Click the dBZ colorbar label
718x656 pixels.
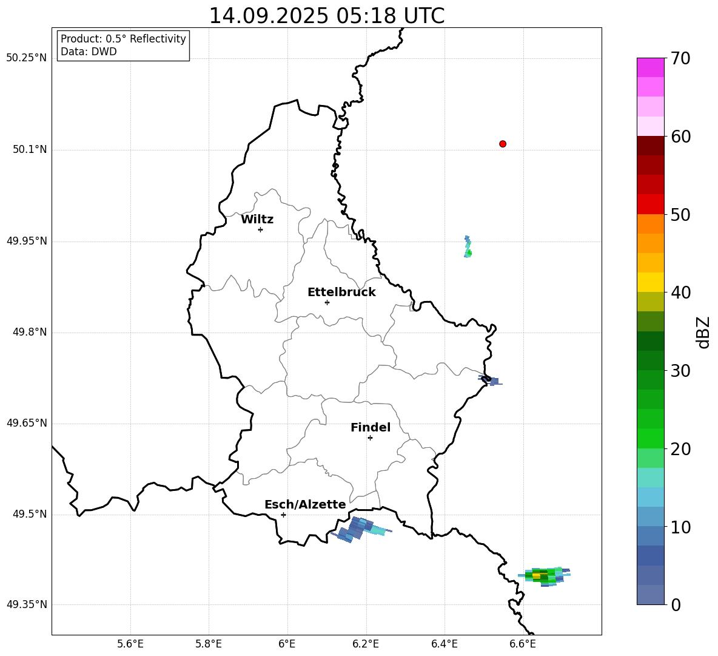pos(704,332)
